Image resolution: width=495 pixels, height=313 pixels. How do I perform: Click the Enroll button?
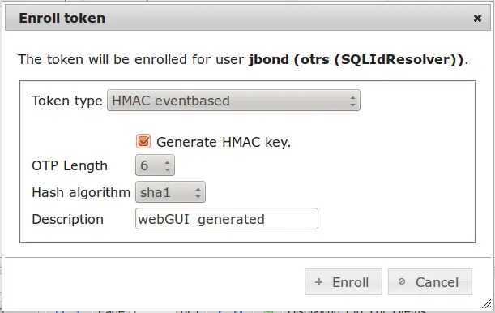click(344, 281)
